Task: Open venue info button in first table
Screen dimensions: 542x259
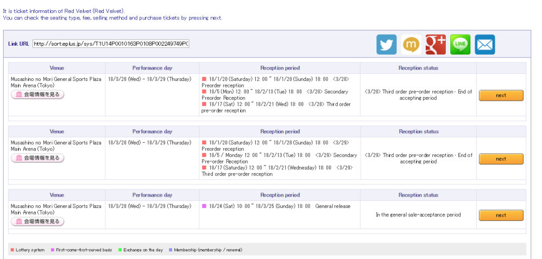Action: coord(37,94)
